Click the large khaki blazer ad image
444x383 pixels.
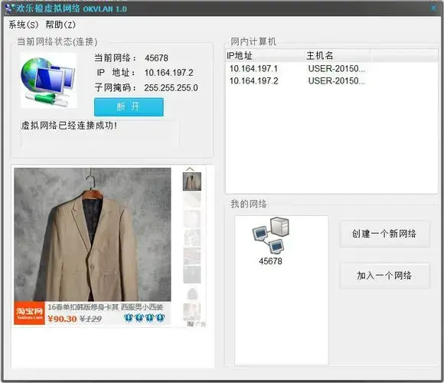93,234
